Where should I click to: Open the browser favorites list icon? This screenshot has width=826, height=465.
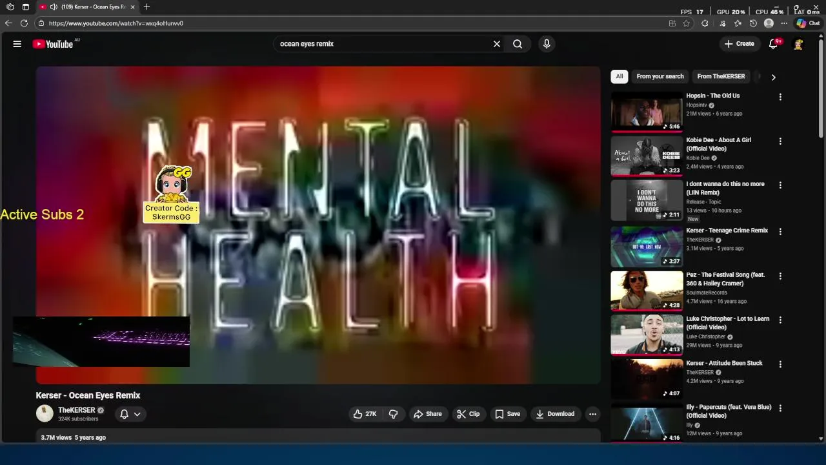tap(738, 23)
